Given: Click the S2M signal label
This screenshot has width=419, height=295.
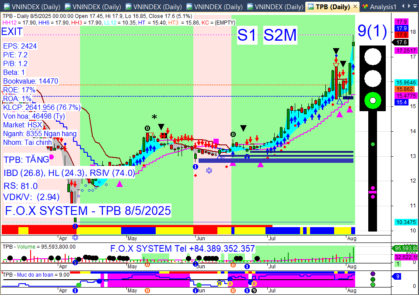Looking at the screenshot, I should (280, 35).
